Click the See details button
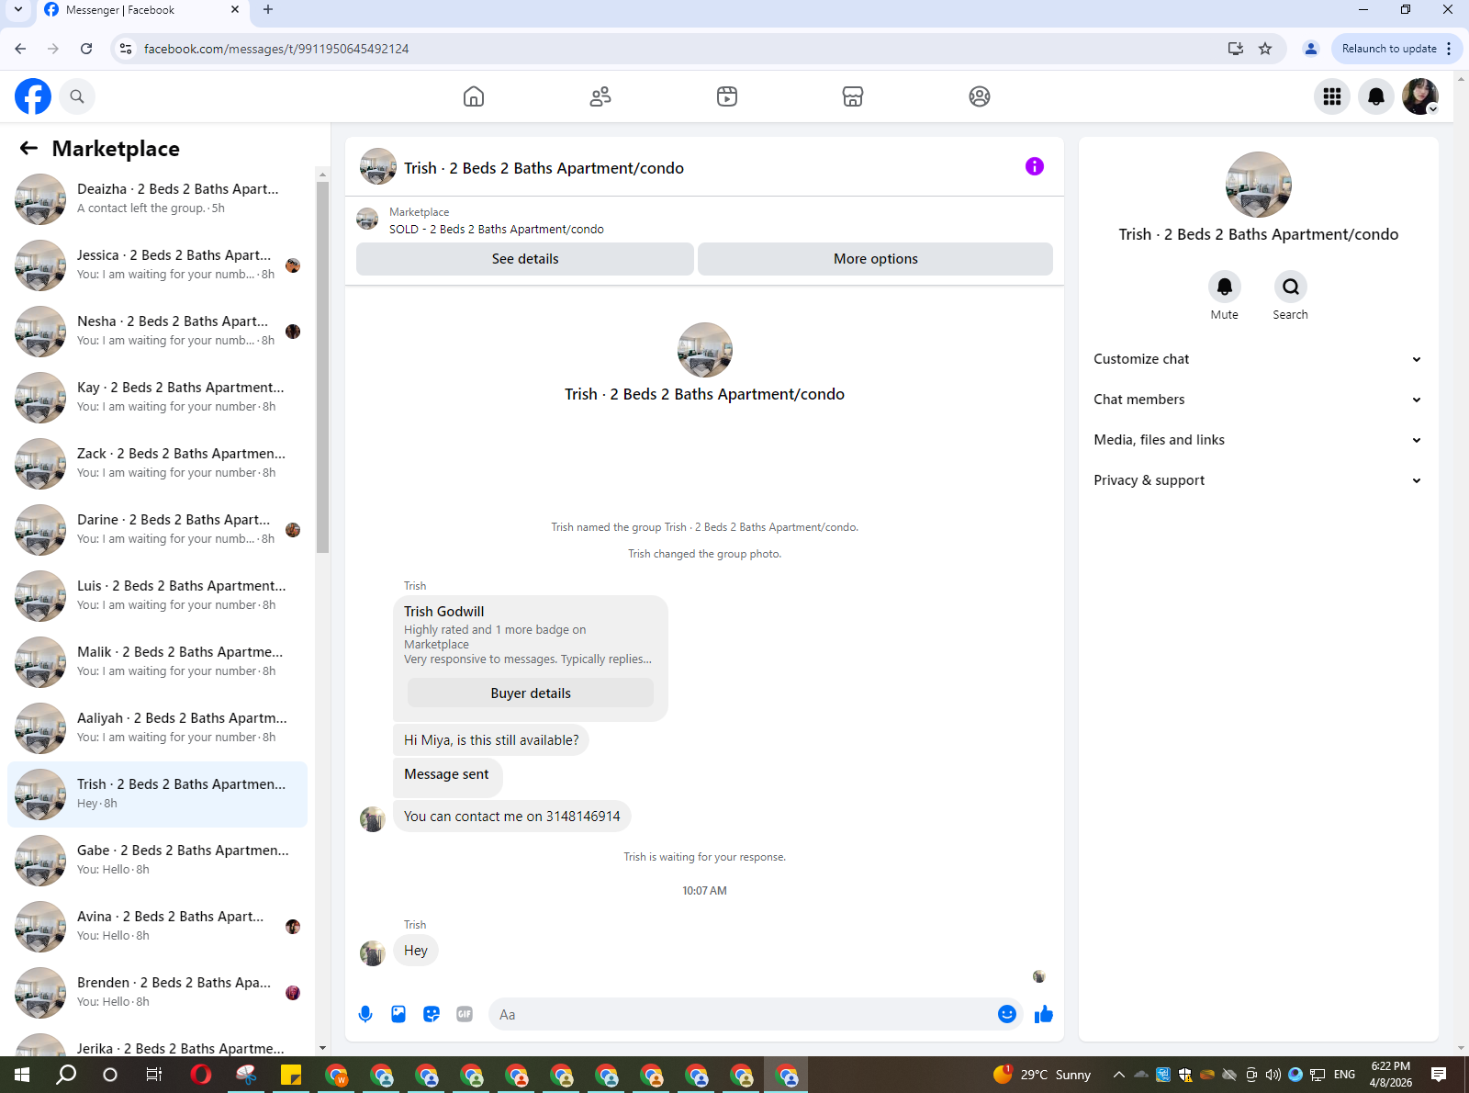The height and width of the screenshot is (1093, 1469). pos(525,259)
